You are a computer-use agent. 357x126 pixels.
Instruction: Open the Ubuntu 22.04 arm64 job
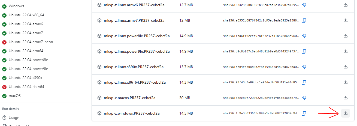[26, 51]
